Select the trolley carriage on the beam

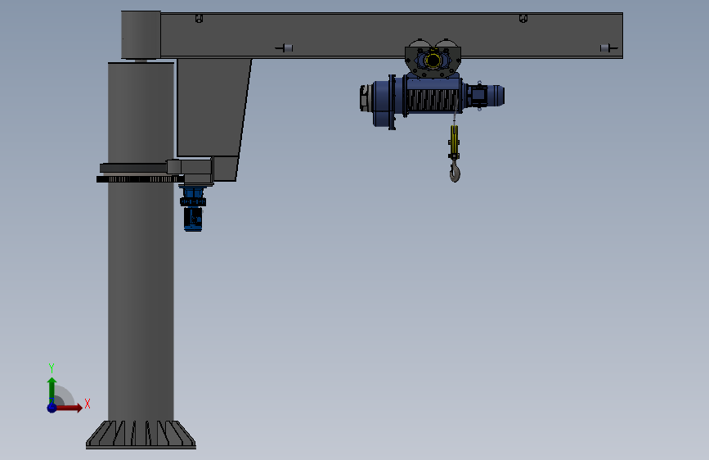[x=433, y=59]
